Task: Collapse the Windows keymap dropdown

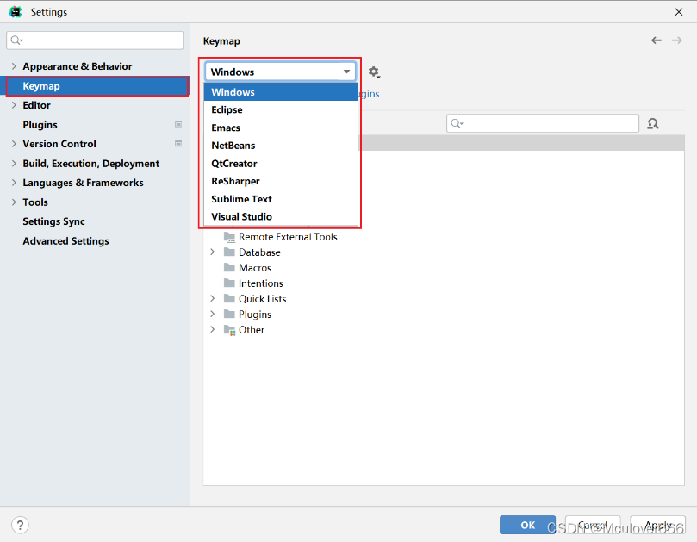Action: point(346,72)
